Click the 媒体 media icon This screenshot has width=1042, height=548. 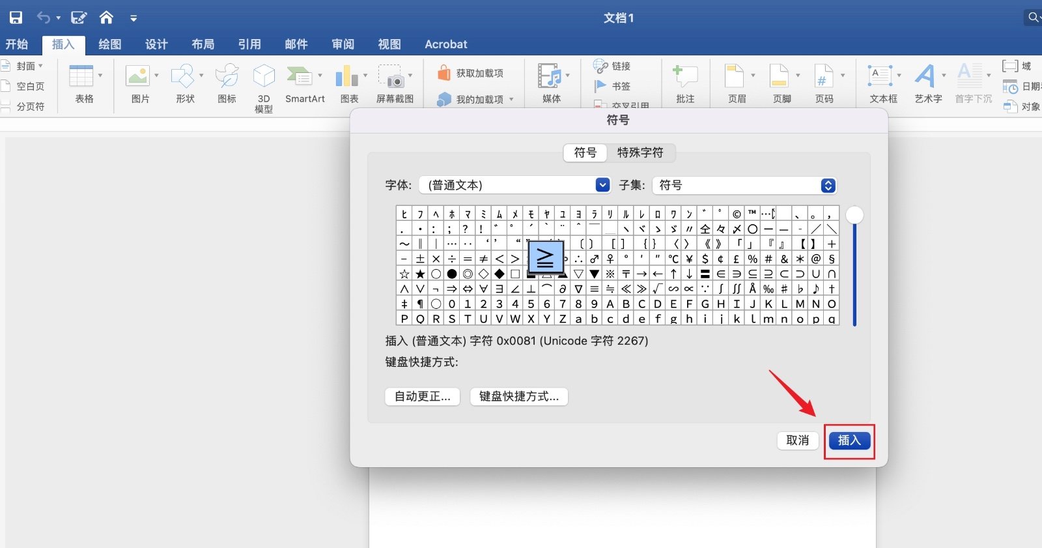550,76
